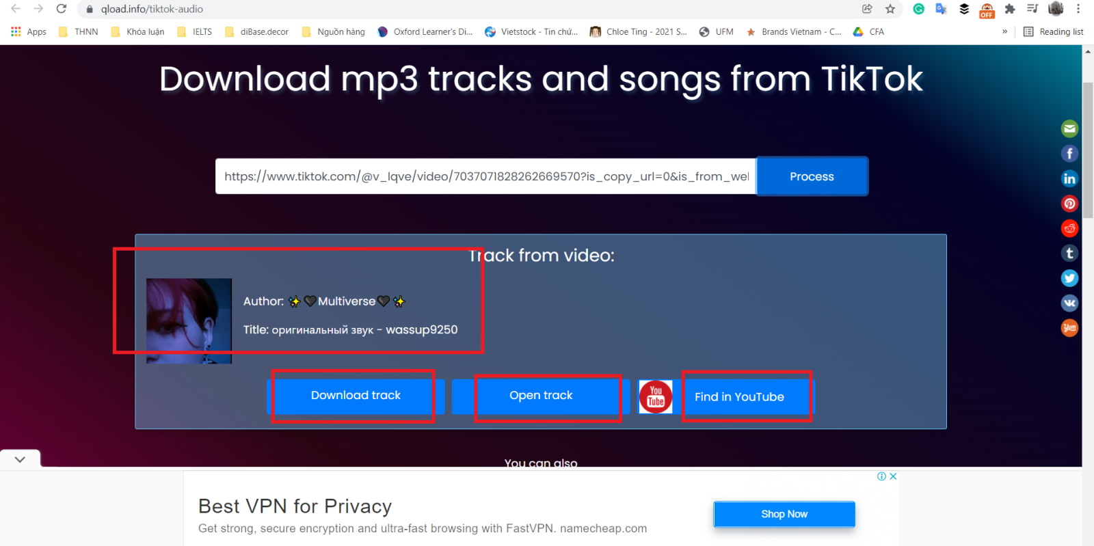Viewport: 1094px width, 546px height.
Task: Share on VK icon in sidebar
Action: tap(1069, 303)
